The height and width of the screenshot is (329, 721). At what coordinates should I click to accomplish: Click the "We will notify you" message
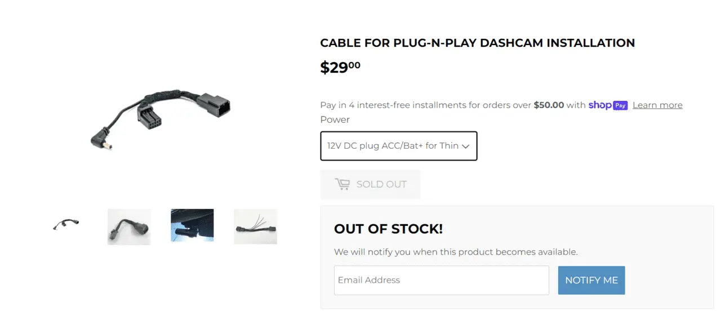[x=456, y=252]
